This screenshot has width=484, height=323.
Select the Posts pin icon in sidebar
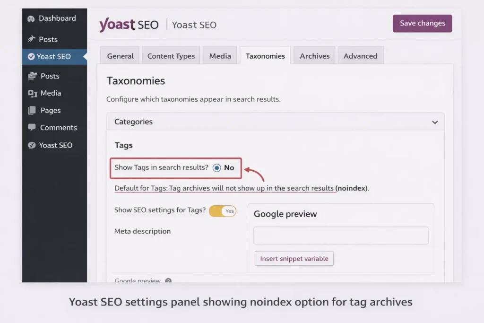click(x=31, y=39)
